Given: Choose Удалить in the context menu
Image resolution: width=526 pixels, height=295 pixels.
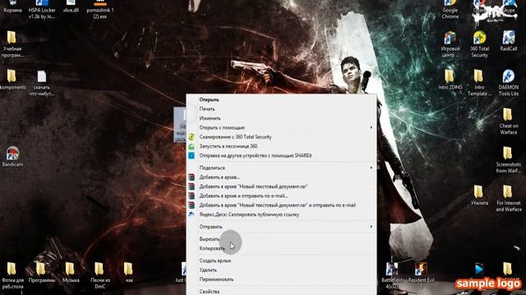Looking at the screenshot, I should tap(281, 270).
